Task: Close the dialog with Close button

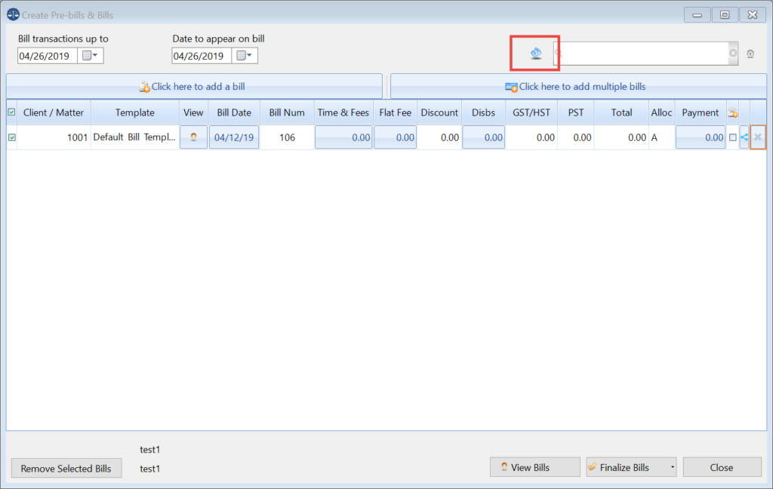Action: point(722,467)
